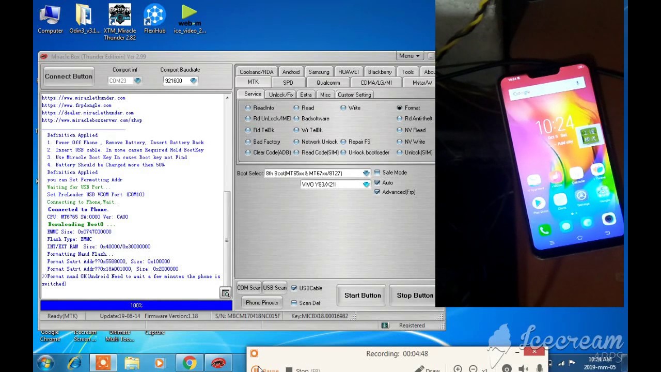Open the Custom Setting sub-tab
661x372 pixels.
pyautogui.click(x=354, y=95)
